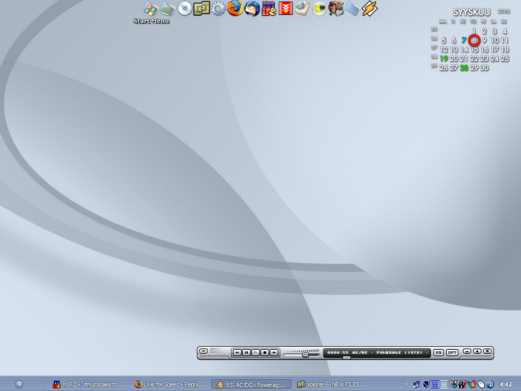Click the blue 53 temperature tray icon
Image resolution: width=521 pixels, height=391 pixels.
[435, 385]
